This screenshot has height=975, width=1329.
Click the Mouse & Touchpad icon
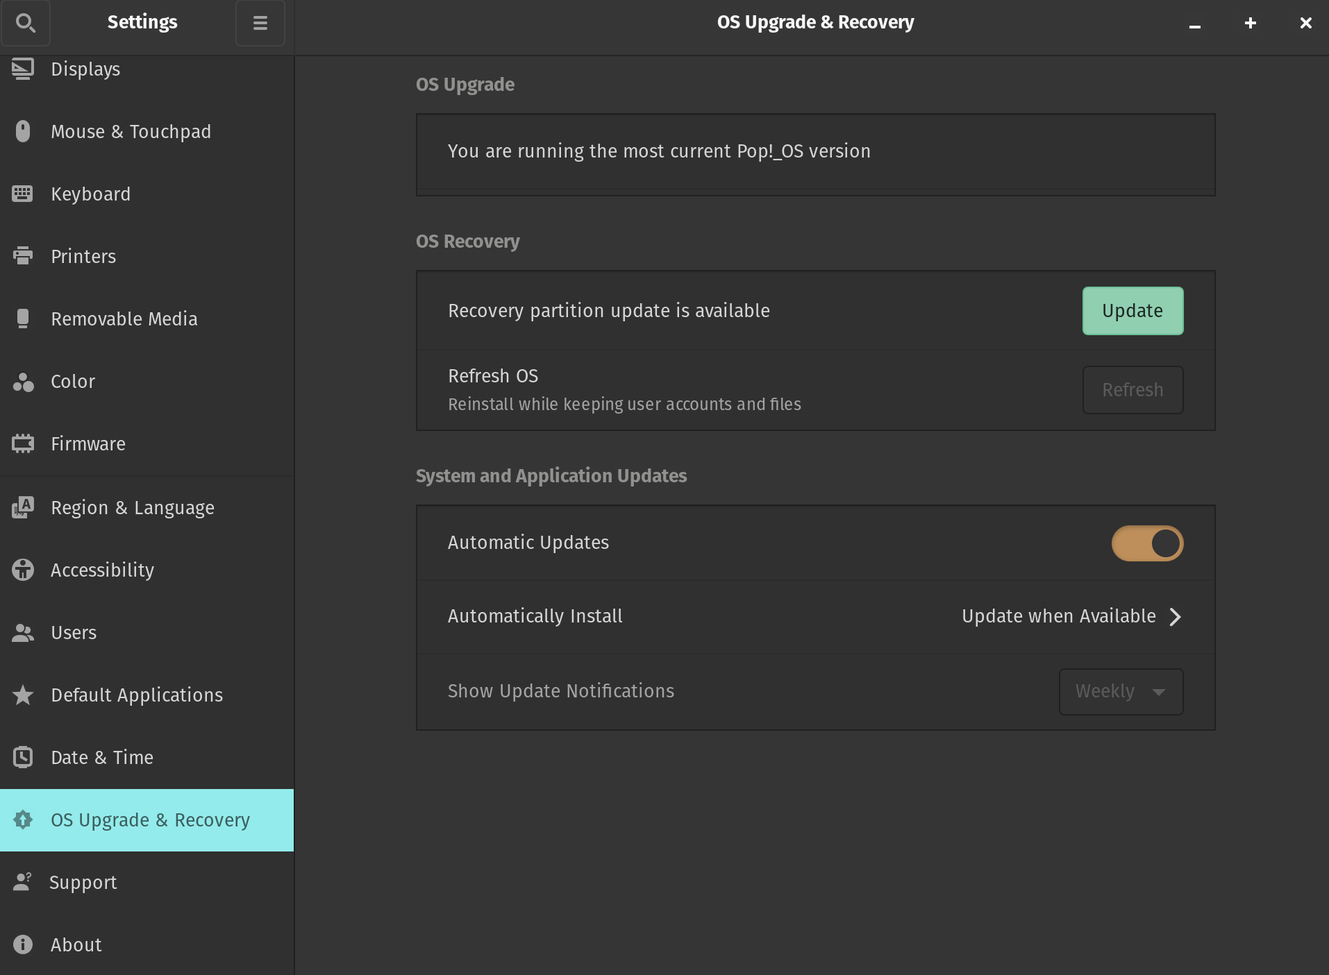click(x=23, y=131)
